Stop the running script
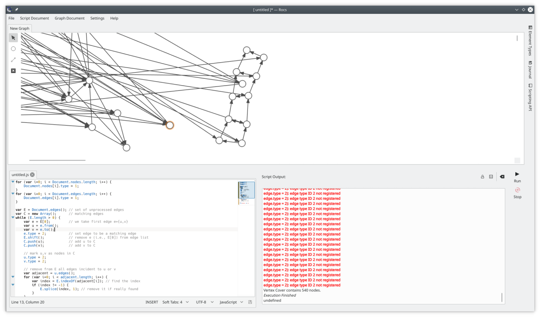This screenshot has height=317, width=540. click(517, 192)
